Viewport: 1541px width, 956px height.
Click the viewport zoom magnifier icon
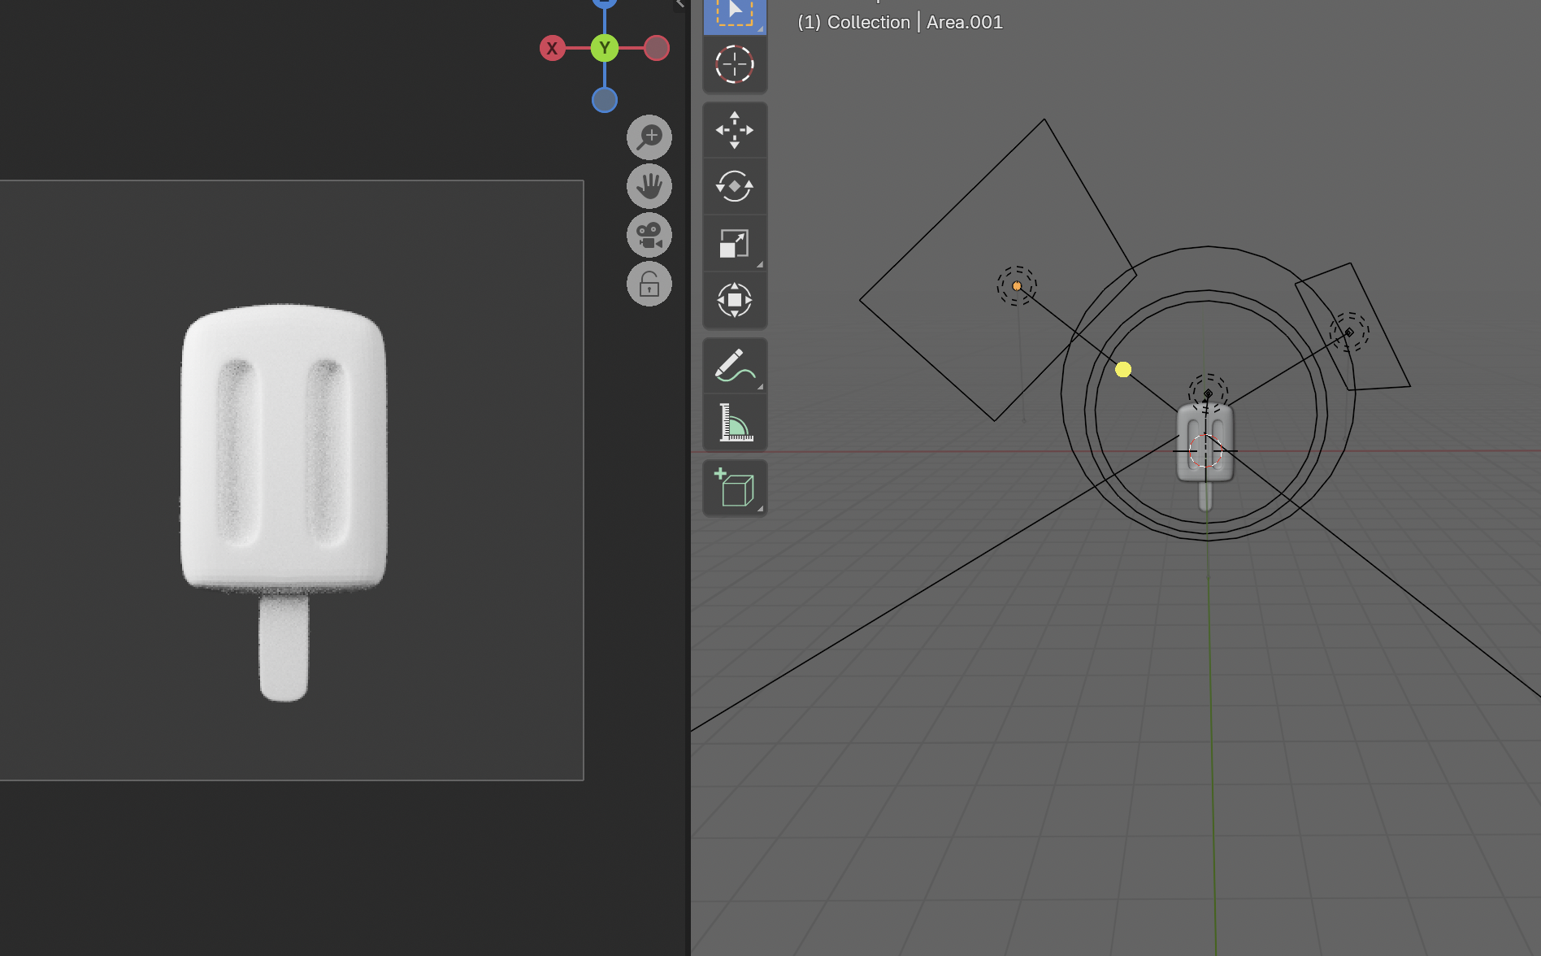(649, 137)
